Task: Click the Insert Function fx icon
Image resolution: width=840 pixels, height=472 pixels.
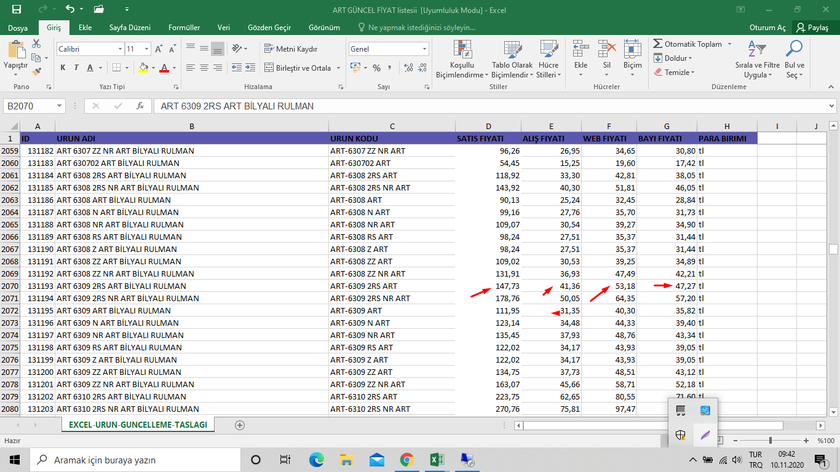Action: (140, 106)
